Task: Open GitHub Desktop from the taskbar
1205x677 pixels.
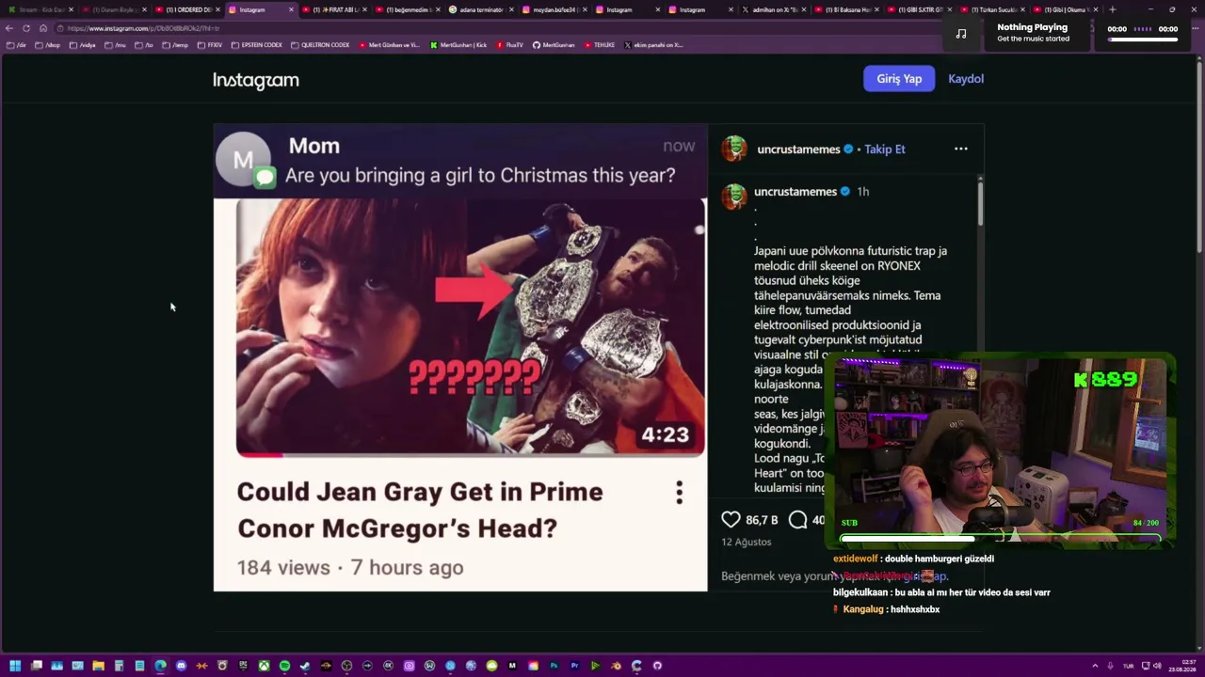Action: pyautogui.click(x=657, y=666)
